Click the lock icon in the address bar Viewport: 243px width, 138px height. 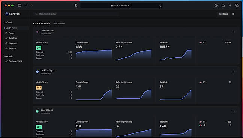(112, 5)
